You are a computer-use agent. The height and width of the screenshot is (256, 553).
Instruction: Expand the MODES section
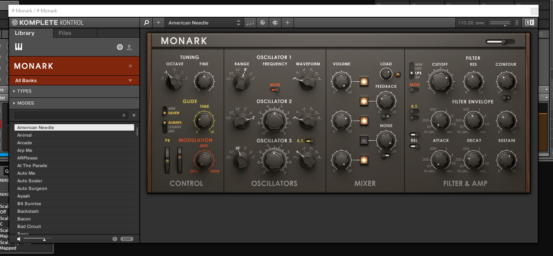click(75, 103)
